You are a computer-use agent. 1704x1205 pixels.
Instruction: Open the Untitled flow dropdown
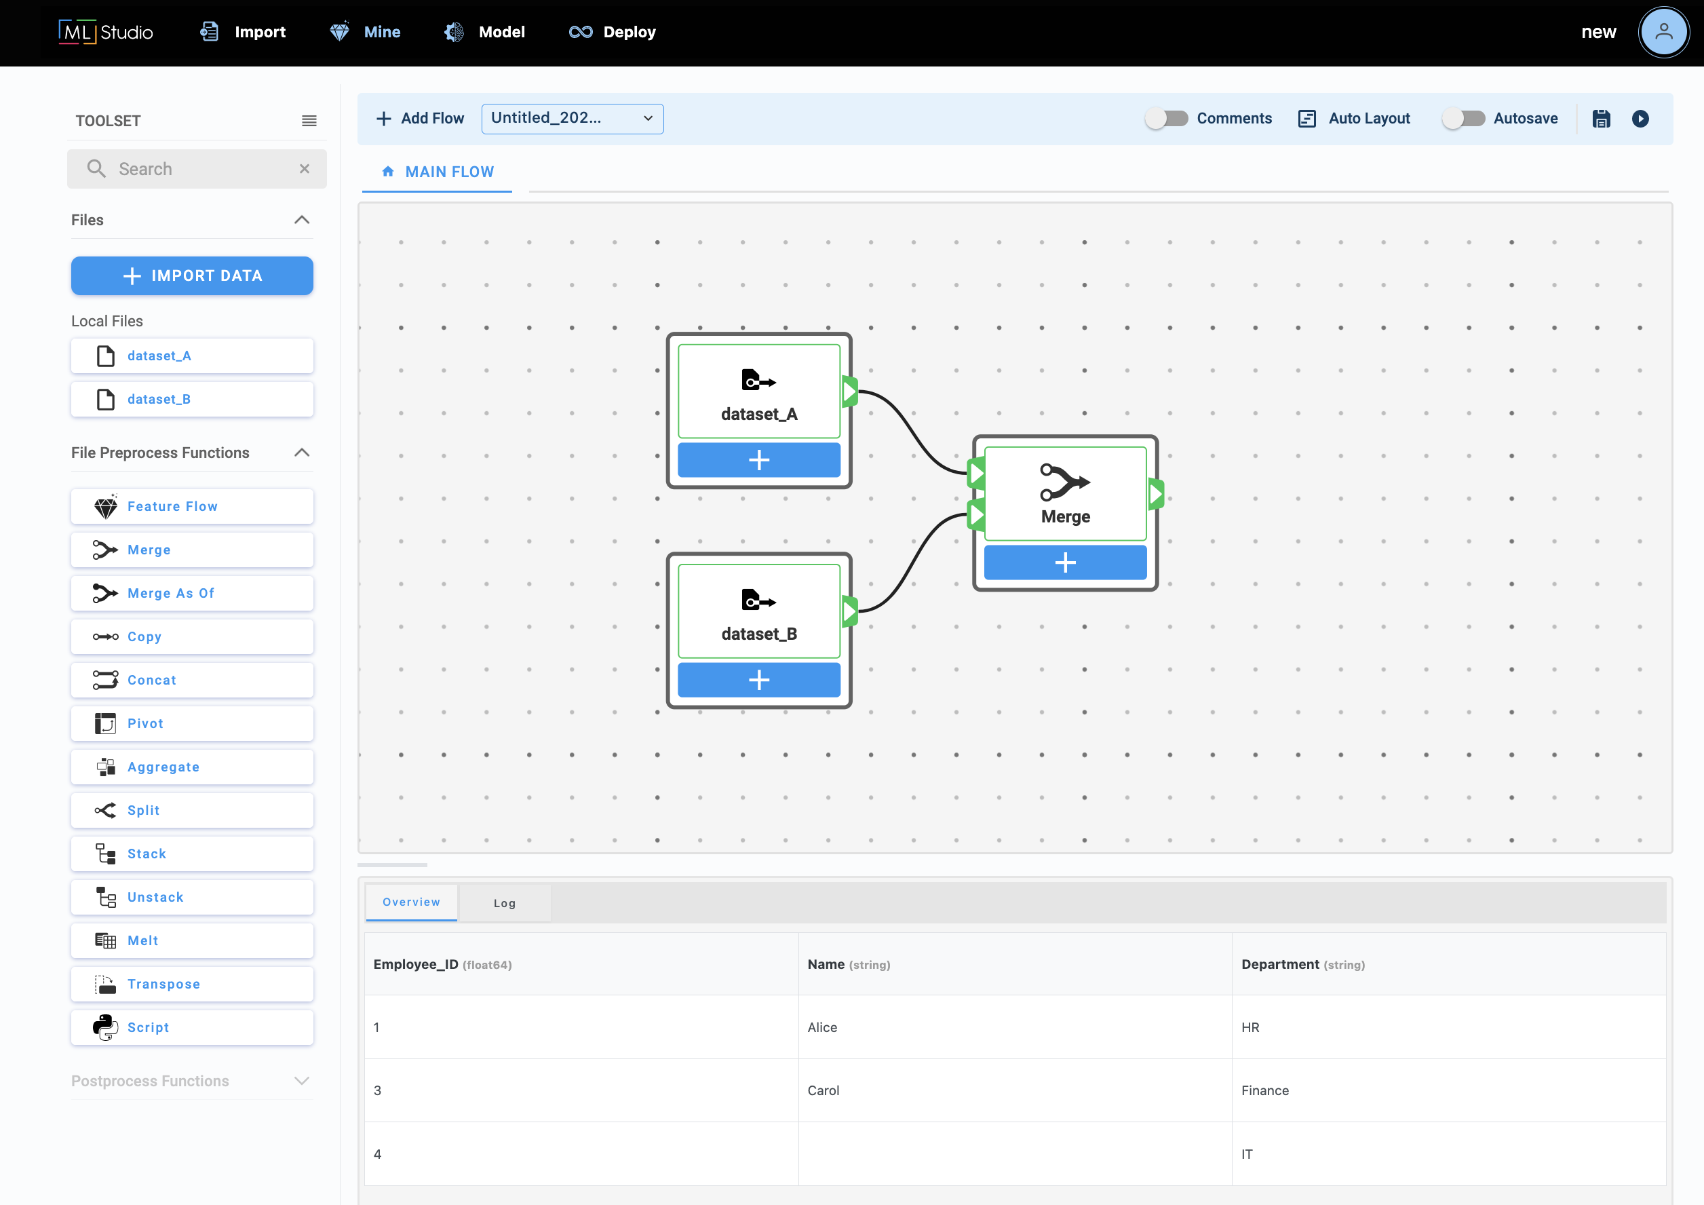tap(573, 119)
